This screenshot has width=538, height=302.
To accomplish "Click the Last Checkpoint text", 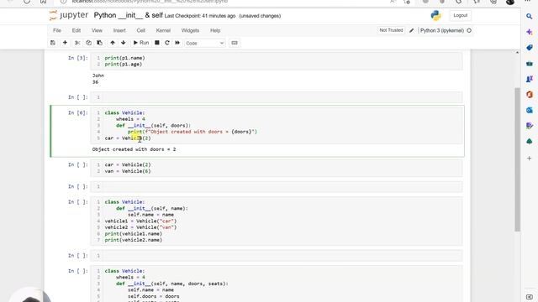I will click(200, 16).
